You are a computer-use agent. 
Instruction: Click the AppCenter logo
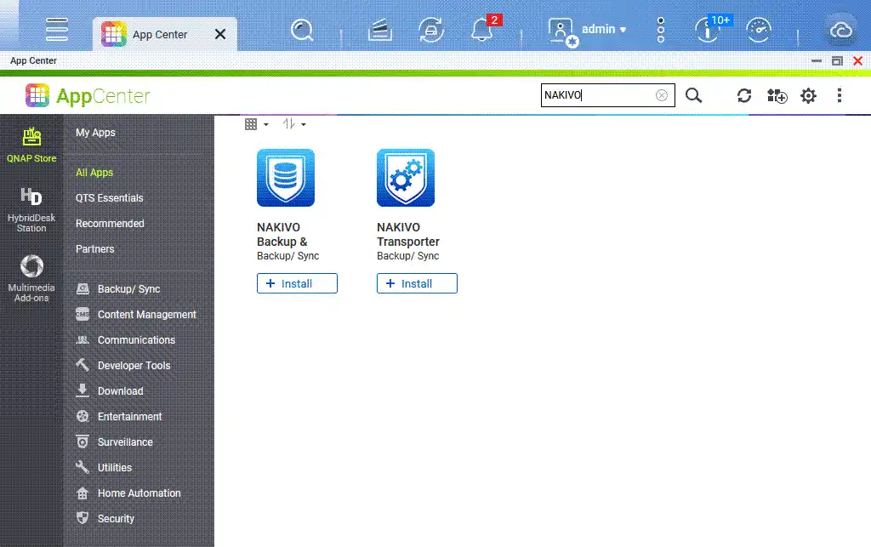coord(88,95)
